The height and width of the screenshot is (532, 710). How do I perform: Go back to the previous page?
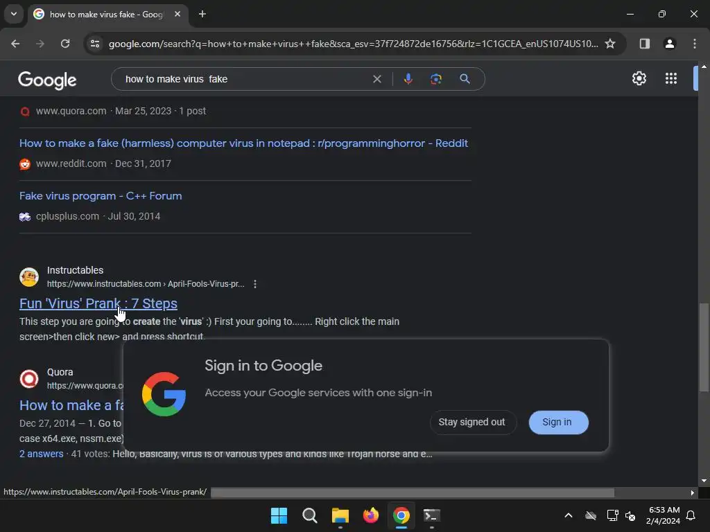tap(15, 44)
